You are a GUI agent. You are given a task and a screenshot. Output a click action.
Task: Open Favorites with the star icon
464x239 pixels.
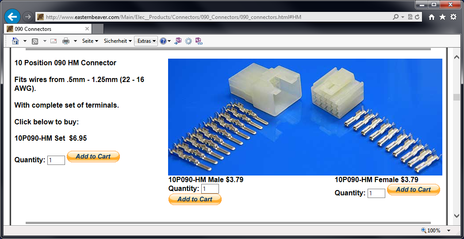coord(442,17)
